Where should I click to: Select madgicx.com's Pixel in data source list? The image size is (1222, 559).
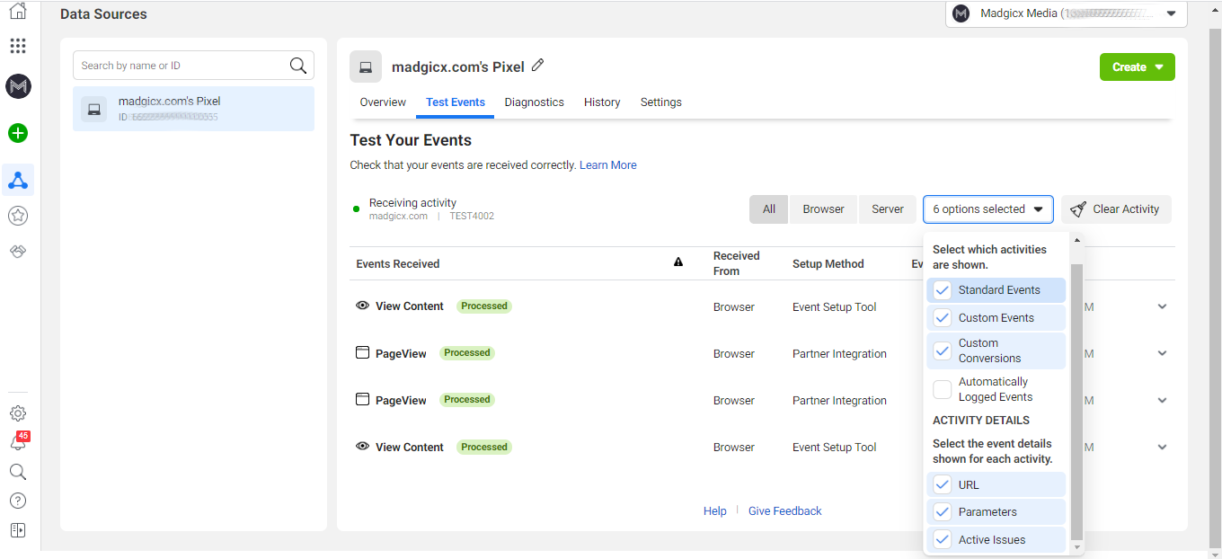point(193,109)
